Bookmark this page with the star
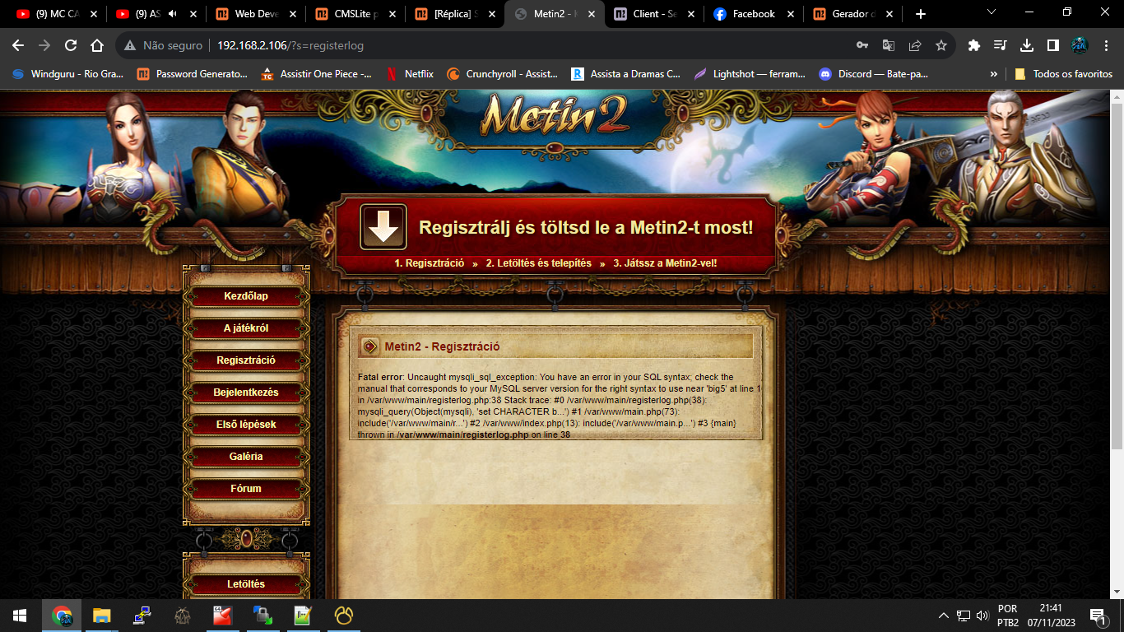Viewport: 1124px width, 632px height. pos(941,46)
